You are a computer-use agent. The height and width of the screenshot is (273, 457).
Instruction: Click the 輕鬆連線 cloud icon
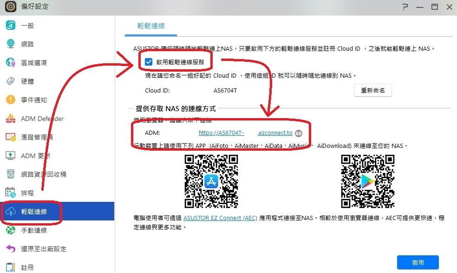(x=11, y=212)
